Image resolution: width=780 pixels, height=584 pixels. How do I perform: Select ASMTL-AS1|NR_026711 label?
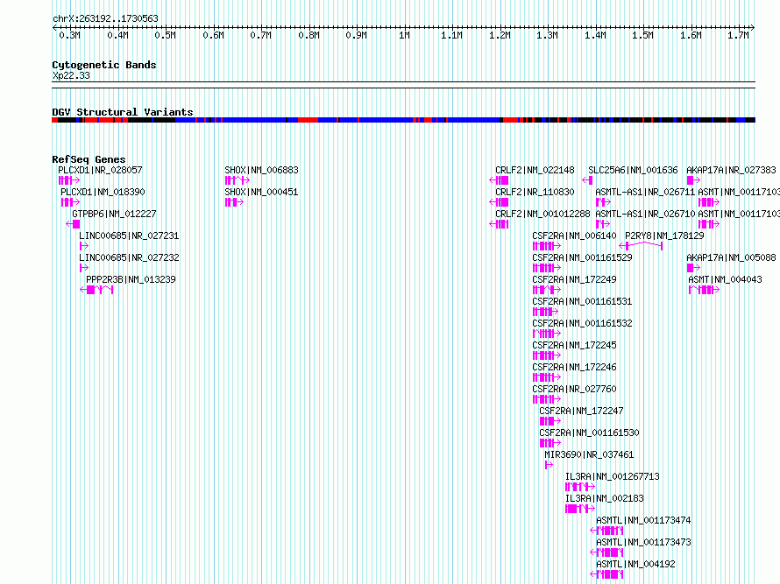645,192
